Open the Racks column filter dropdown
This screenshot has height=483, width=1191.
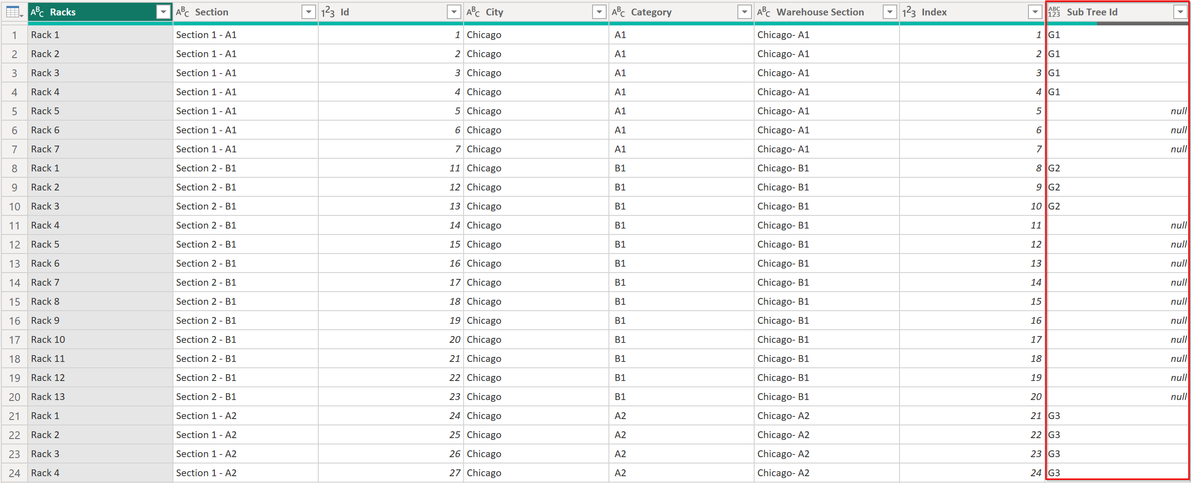[163, 12]
